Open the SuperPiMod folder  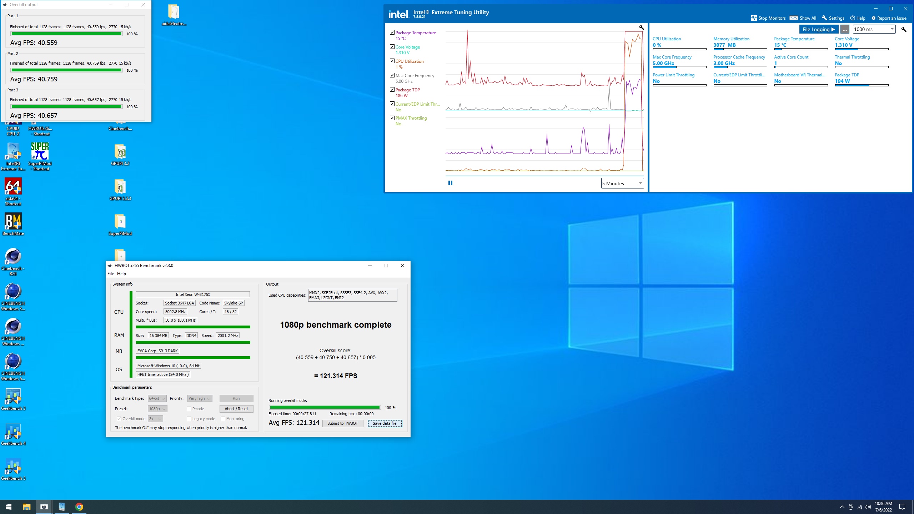click(x=120, y=225)
